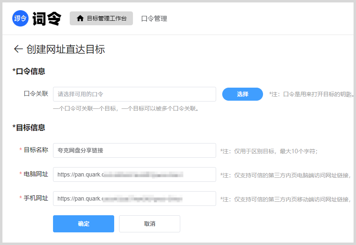Click the note 口令是用来打开目标的钥匙
Viewport: 356px width, 245px height.
point(312,94)
